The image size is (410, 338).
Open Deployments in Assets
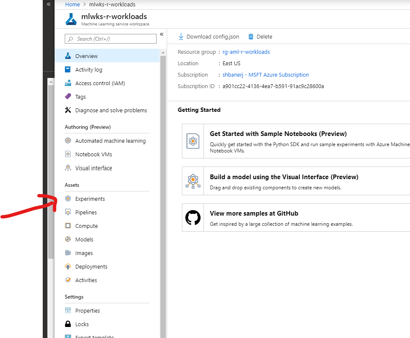point(107,266)
